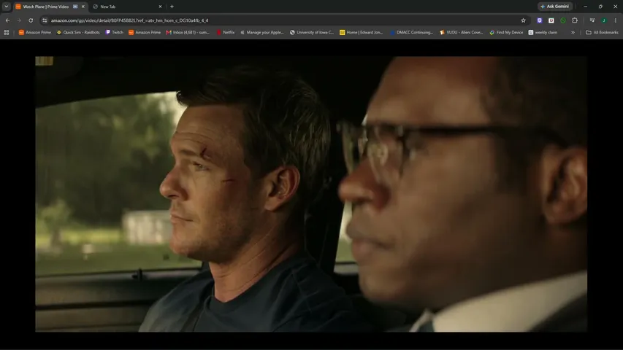Open the green circle blocker extension

(x=563, y=20)
